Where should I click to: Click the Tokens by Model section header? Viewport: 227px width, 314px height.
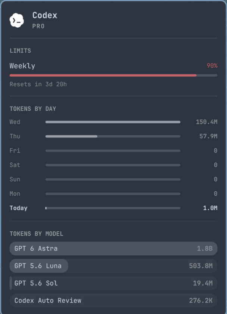(36, 234)
